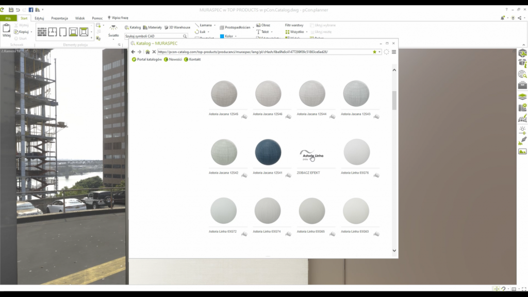Select the room with floor element
Screen dimensions: 528x297
coord(73,32)
